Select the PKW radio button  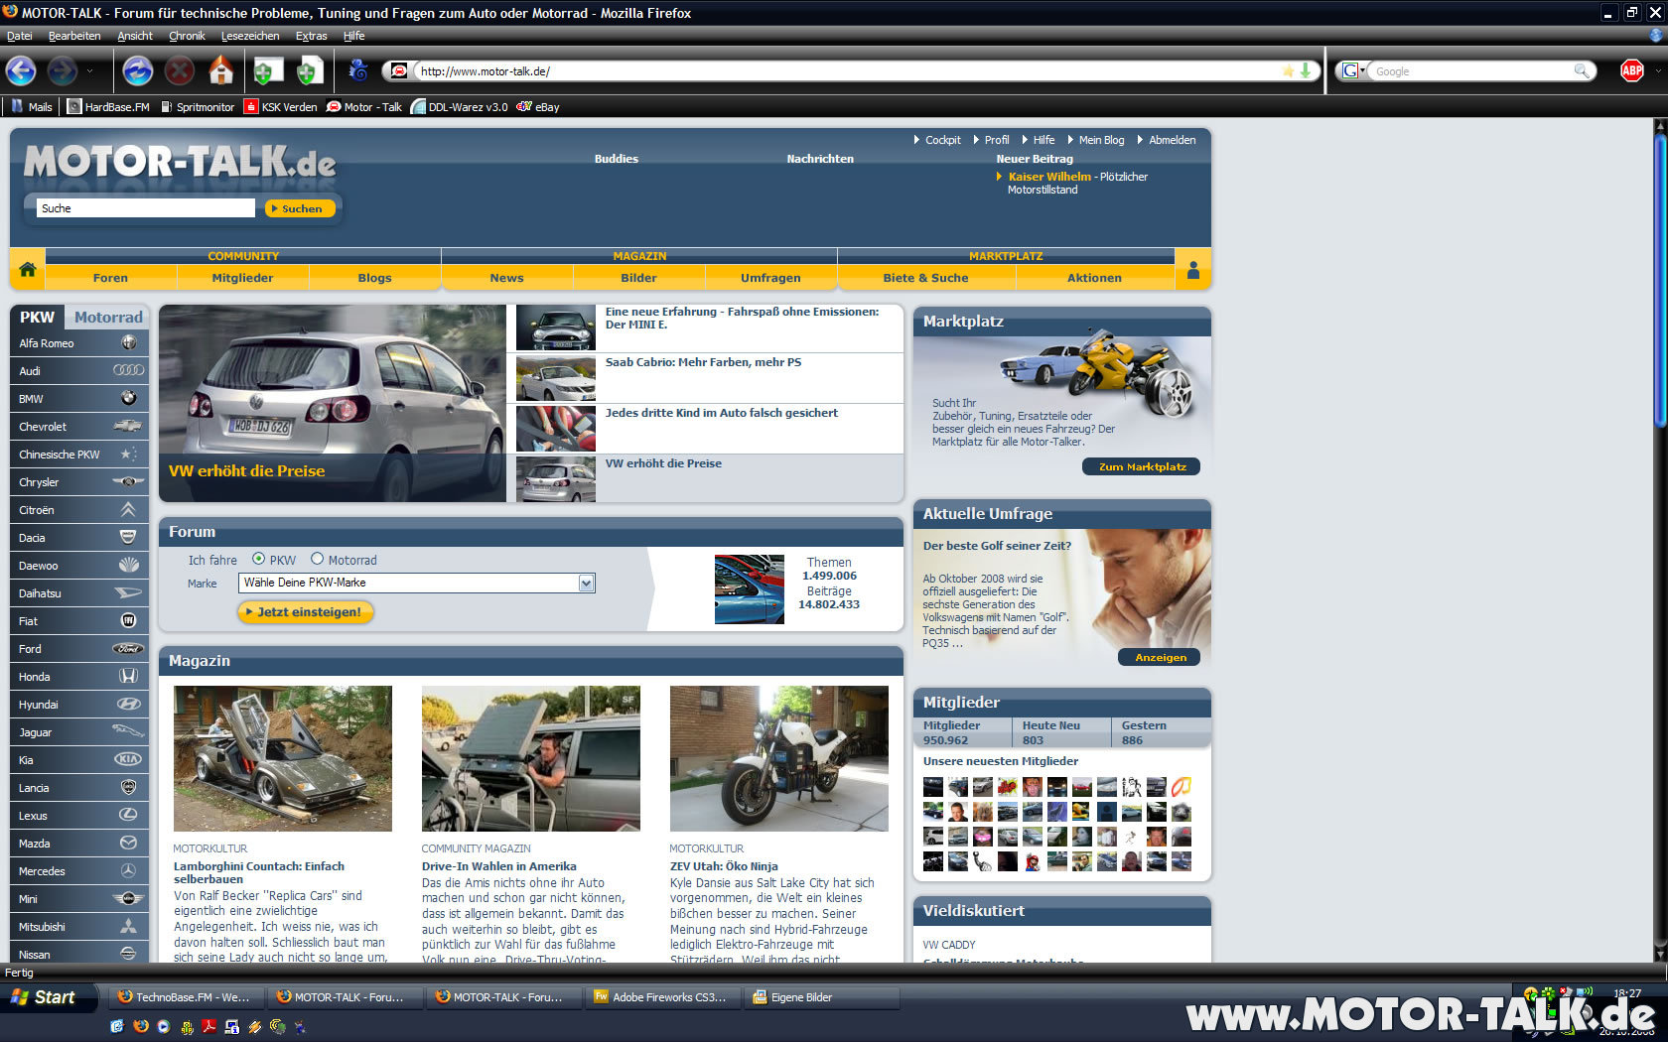[x=258, y=559]
